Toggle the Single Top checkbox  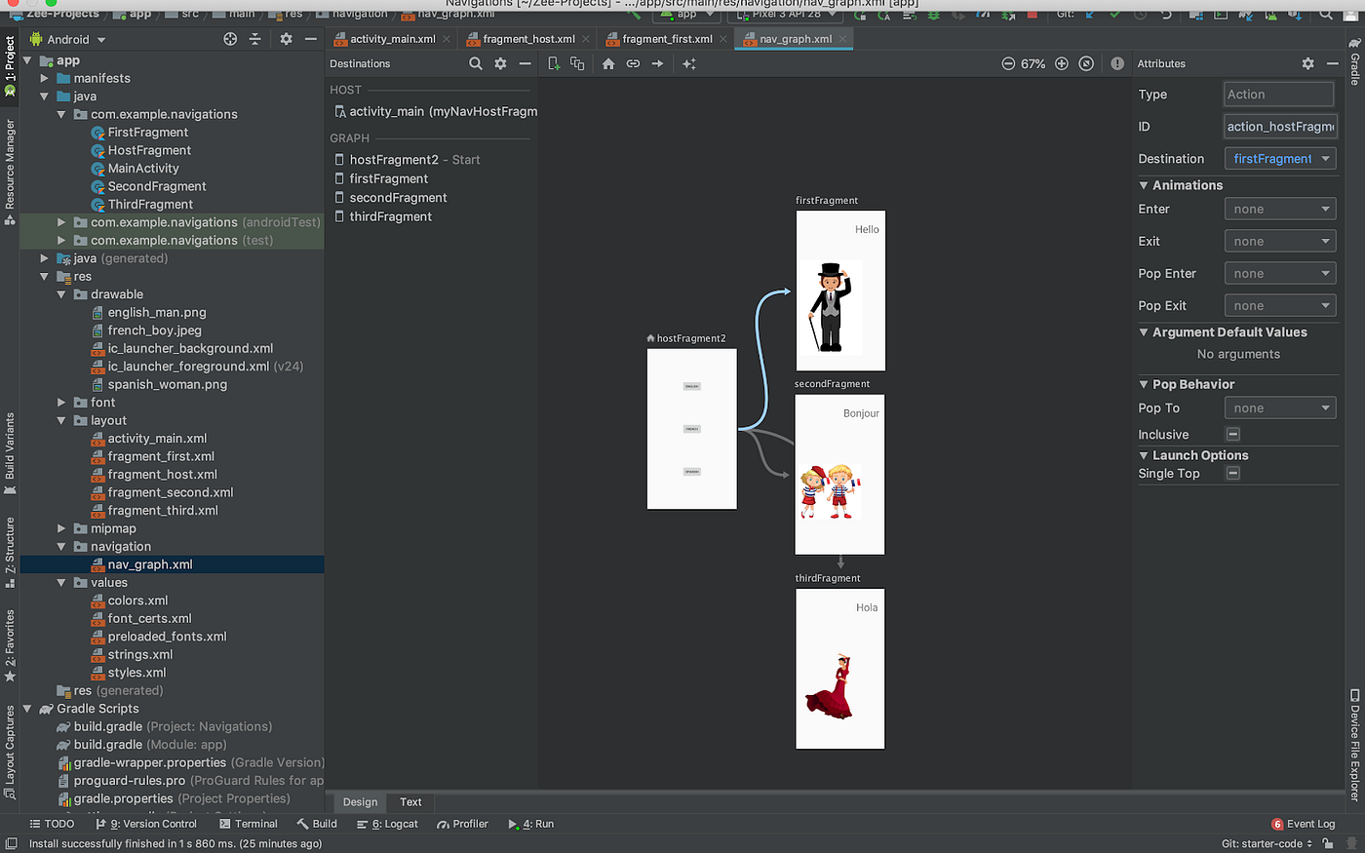click(x=1232, y=474)
